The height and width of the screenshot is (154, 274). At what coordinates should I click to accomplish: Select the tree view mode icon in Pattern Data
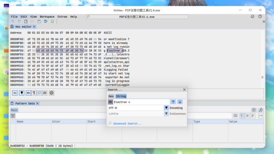(242, 116)
